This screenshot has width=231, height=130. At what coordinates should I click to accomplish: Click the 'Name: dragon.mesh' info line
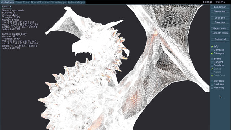coord(13,10)
